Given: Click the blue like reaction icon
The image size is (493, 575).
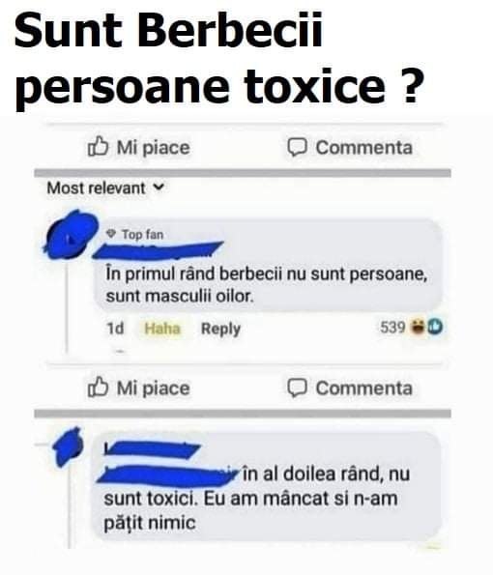Looking at the screenshot, I should coord(435,327).
